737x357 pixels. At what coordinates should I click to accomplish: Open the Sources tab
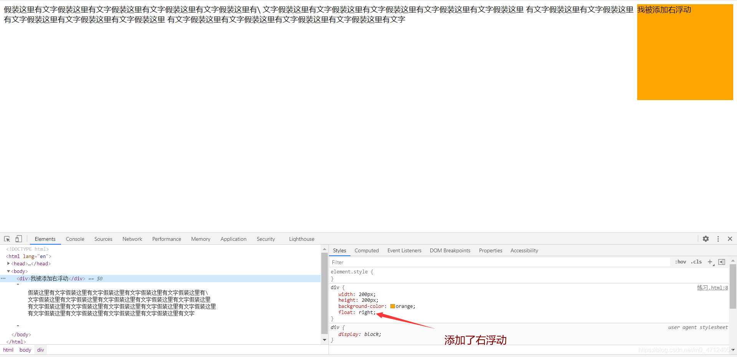(x=103, y=239)
